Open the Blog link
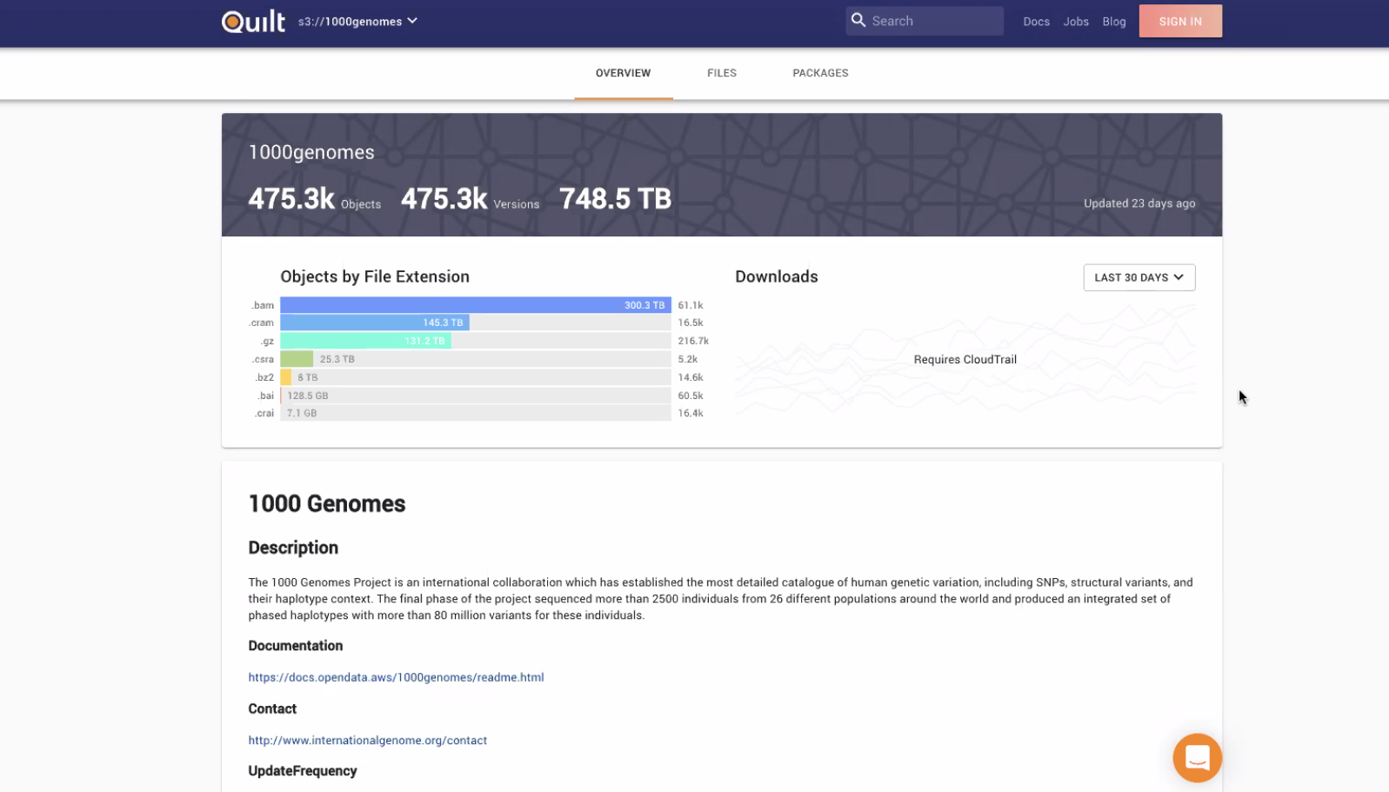 tap(1114, 22)
